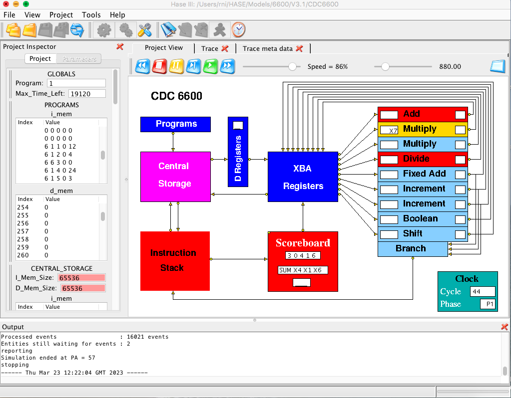The image size is (511, 398).
Task: Select the XBA Registers block
Action: (x=303, y=177)
